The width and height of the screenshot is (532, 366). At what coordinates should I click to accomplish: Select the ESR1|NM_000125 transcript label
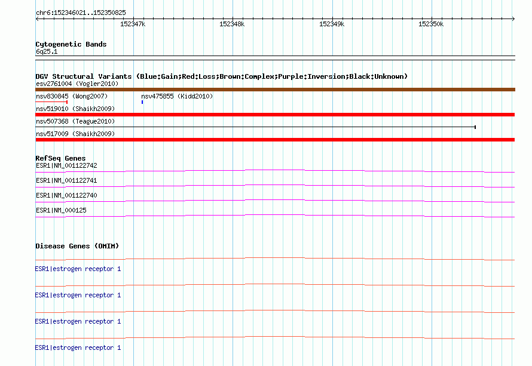click(61, 210)
